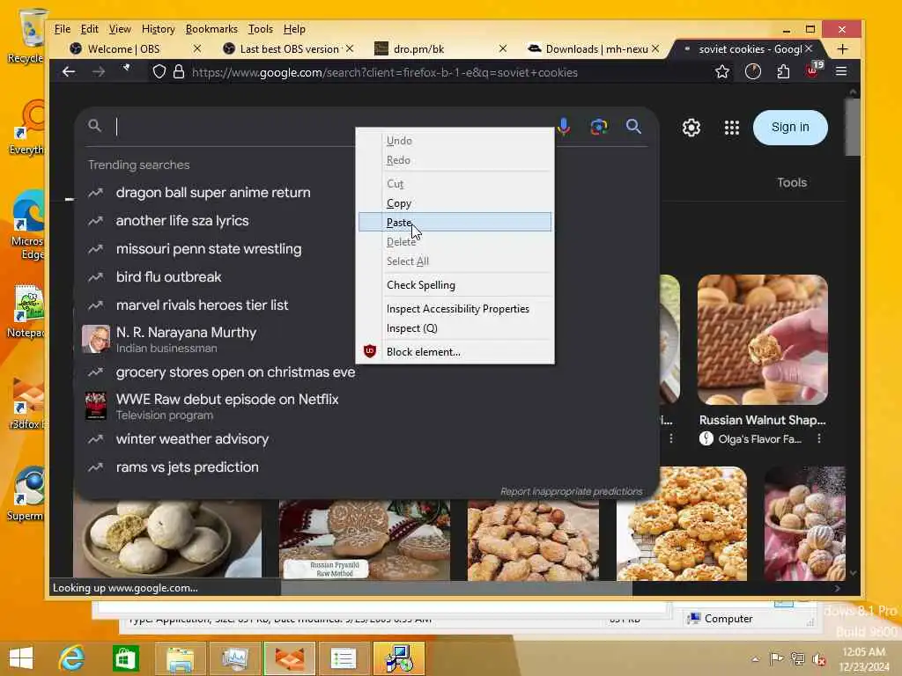
Task: Click Report inappropriate predictions link
Action: pyautogui.click(x=571, y=491)
